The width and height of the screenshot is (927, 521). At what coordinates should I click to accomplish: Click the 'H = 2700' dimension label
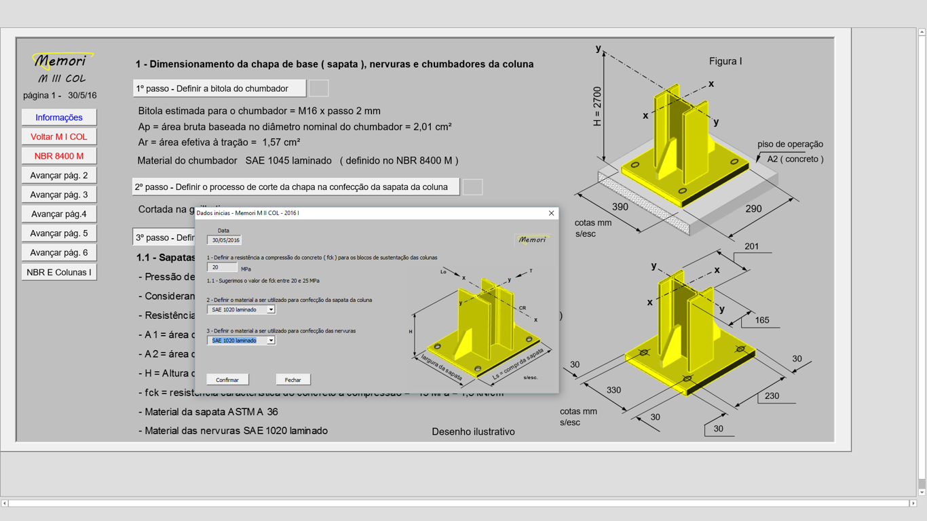tap(597, 107)
